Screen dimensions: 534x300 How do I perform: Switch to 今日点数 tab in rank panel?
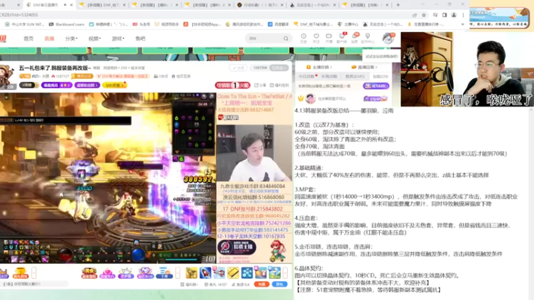[x=307, y=77]
